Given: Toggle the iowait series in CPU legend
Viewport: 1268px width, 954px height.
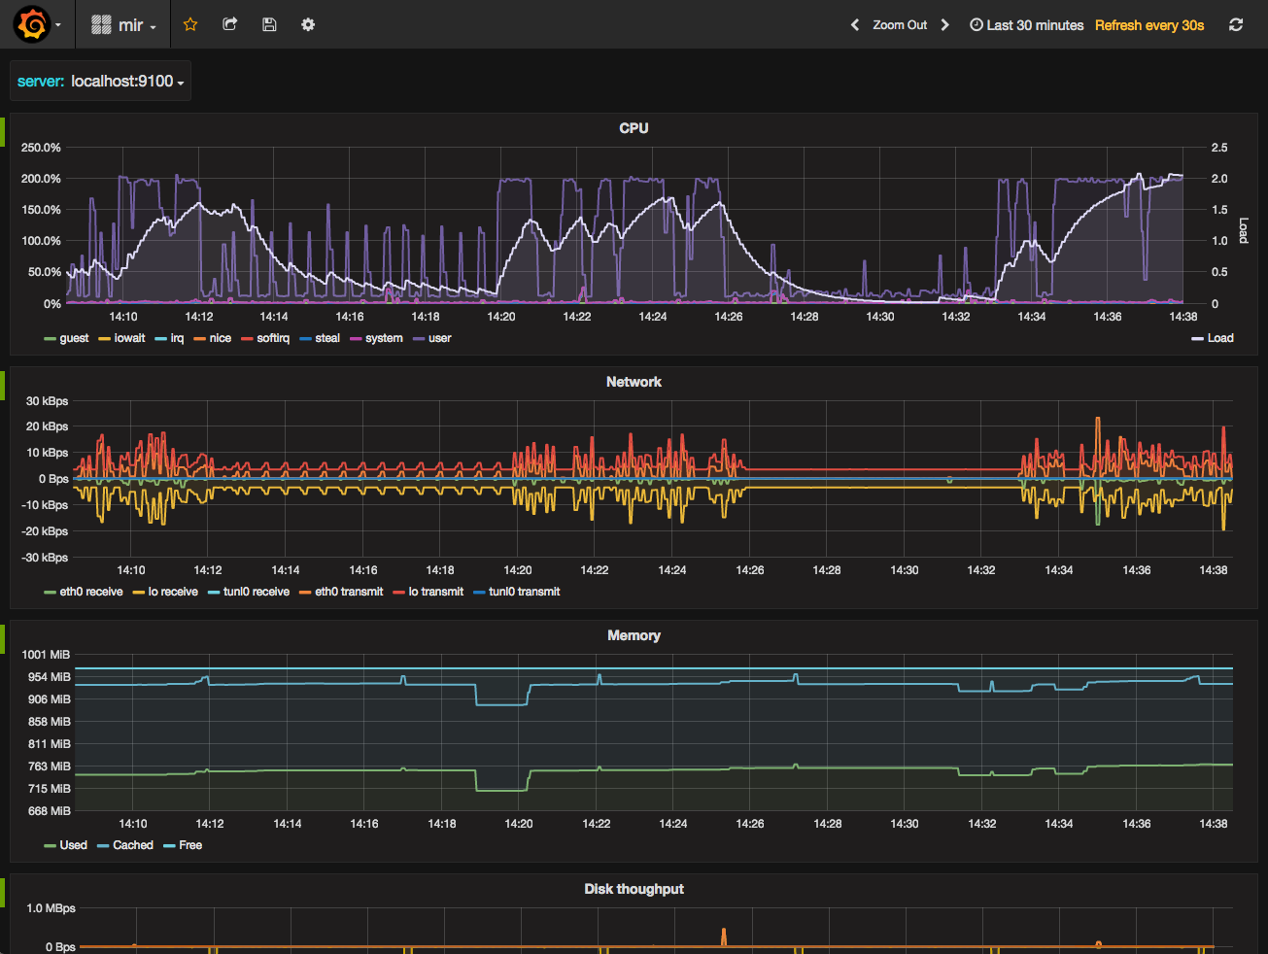Looking at the screenshot, I should click(129, 338).
